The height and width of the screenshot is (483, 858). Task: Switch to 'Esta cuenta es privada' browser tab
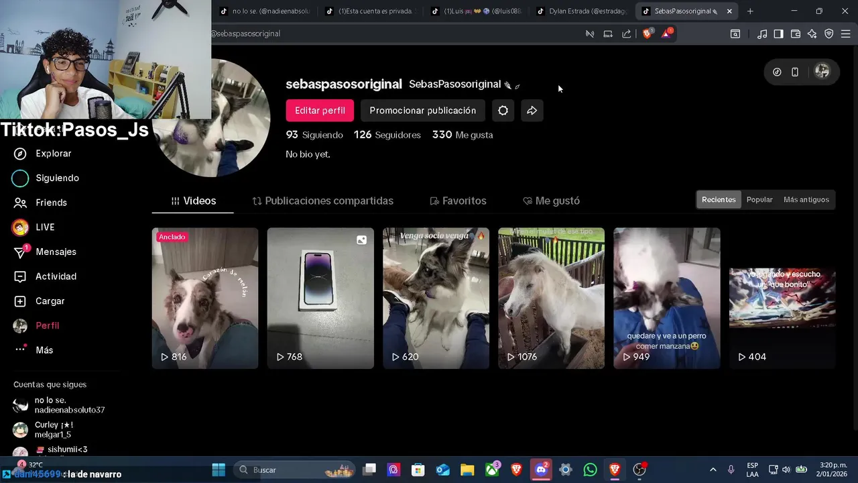[371, 11]
